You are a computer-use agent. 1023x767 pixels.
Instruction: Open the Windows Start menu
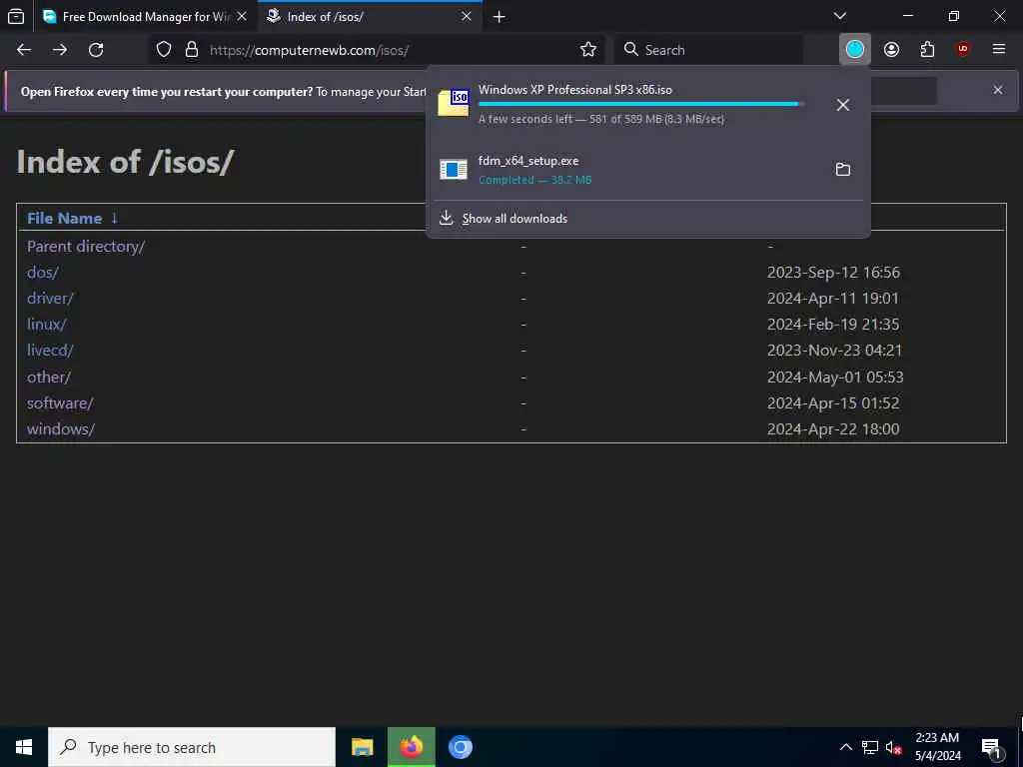point(24,747)
